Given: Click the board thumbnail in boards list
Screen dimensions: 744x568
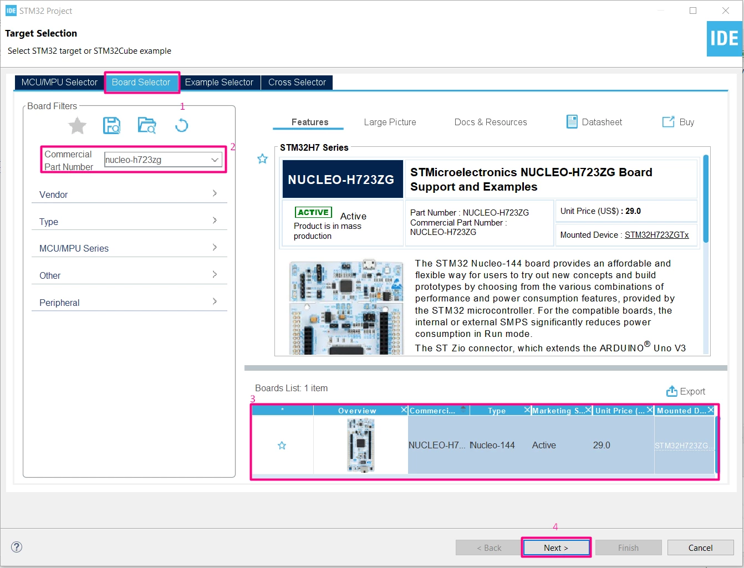Looking at the screenshot, I should tap(361, 445).
